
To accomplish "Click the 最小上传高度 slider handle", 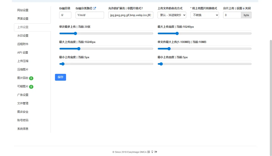I will click(x=161, y=64).
